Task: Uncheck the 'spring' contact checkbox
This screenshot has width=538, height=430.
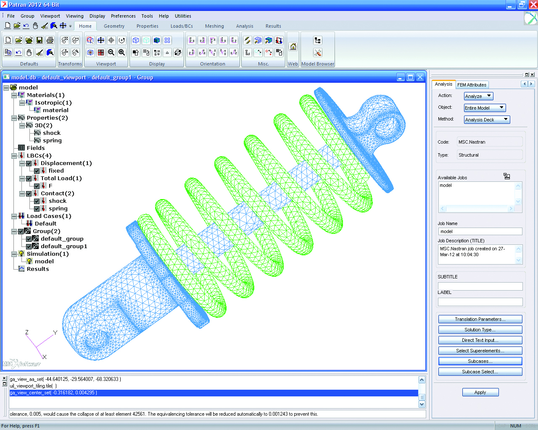Action: point(37,209)
